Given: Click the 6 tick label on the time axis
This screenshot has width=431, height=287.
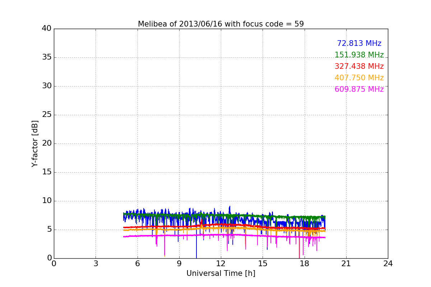Looking at the screenshot, I should point(137,264).
